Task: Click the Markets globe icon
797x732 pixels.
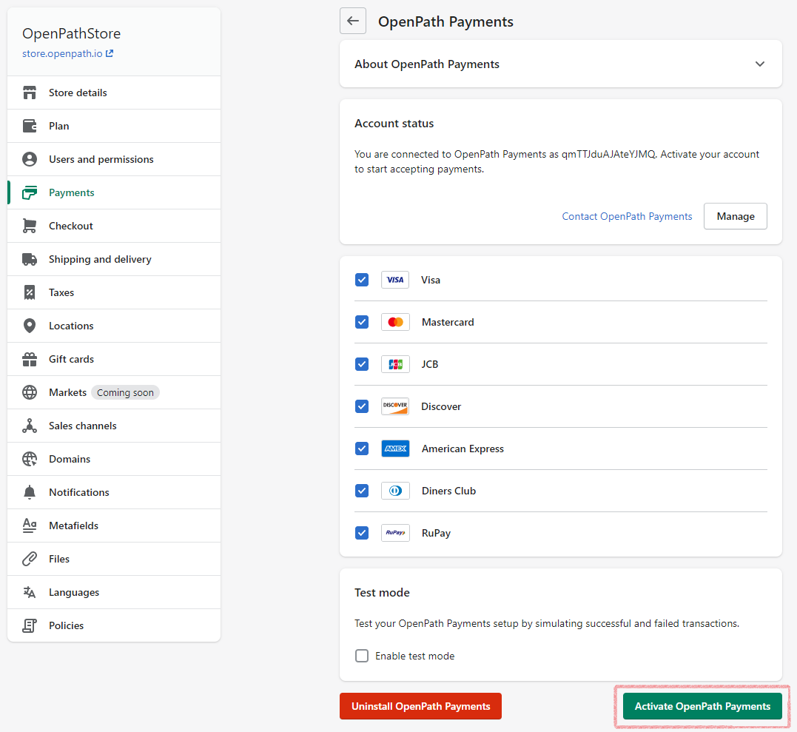Action: pos(30,392)
